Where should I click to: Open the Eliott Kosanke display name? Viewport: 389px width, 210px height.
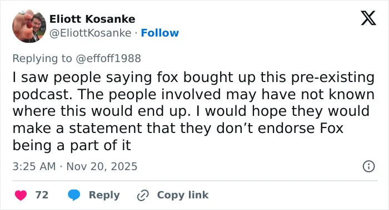tap(92, 19)
